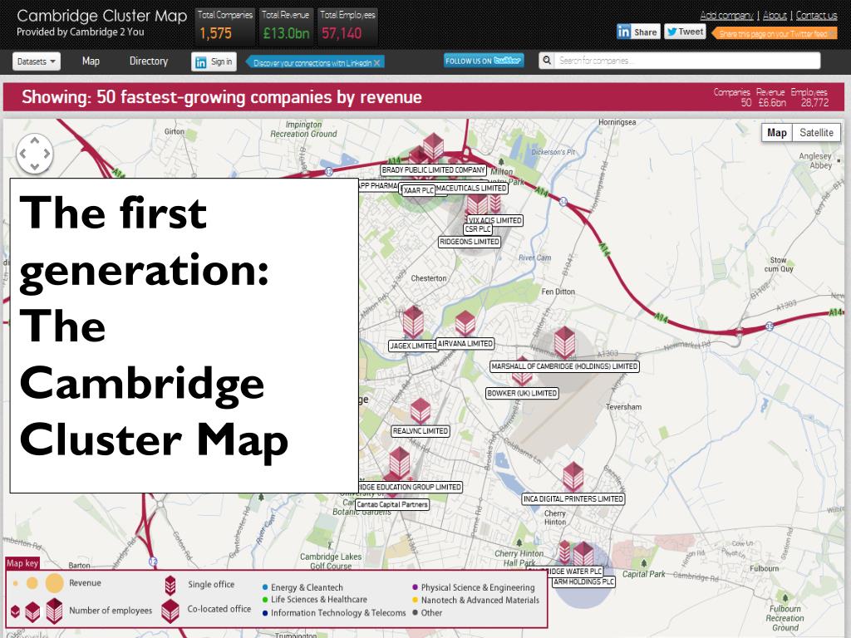Click the search magnifier icon
The width and height of the screenshot is (851, 638).
point(547,60)
